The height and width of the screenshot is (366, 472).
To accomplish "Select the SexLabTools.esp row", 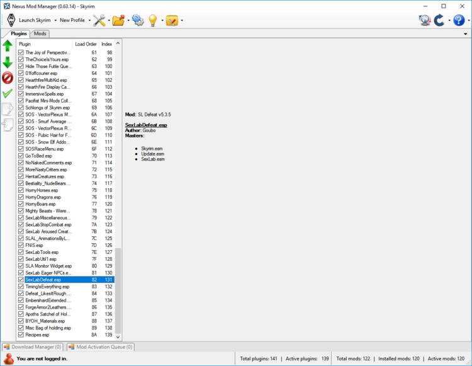I will point(65,252).
